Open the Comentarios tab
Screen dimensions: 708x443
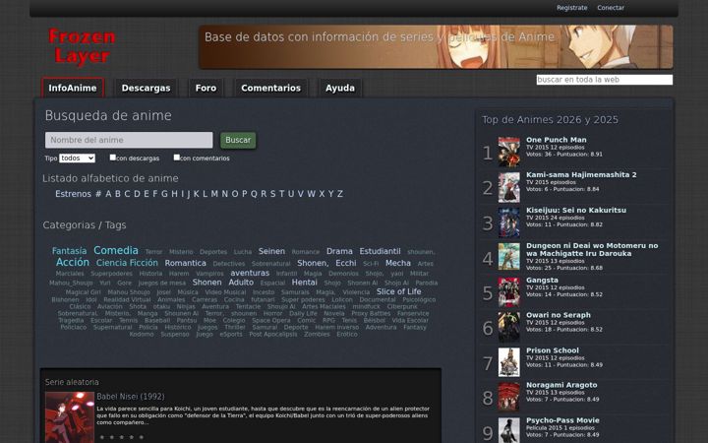[271, 89]
